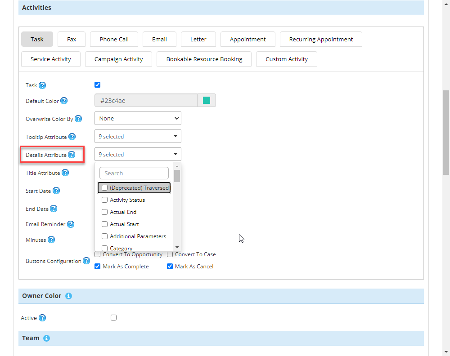Switch to the Phone Call tab
Viewport: 450px width, 356px height.
pyautogui.click(x=114, y=39)
